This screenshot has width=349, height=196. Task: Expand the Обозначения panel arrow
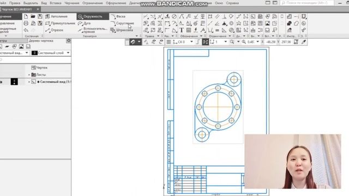pos(201,36)
